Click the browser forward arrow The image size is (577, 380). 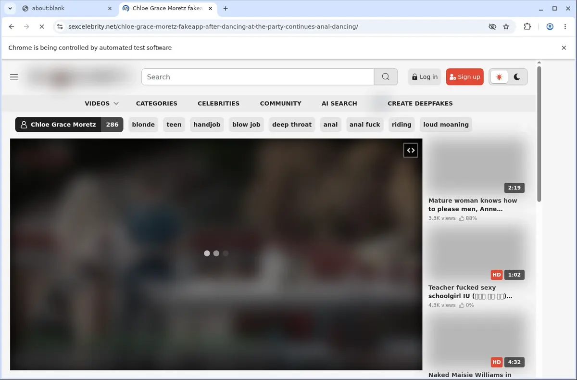(x=26, y=26)
